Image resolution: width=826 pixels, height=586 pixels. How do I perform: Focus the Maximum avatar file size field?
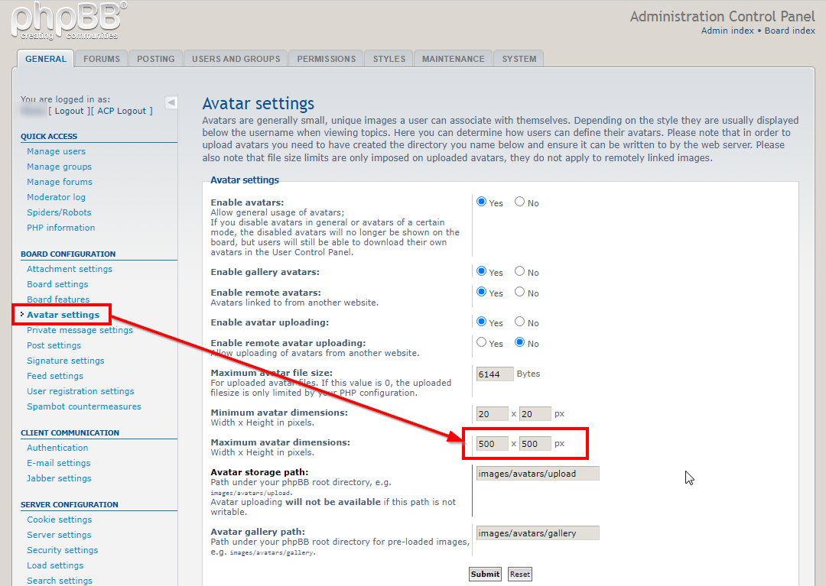(495, 374)
